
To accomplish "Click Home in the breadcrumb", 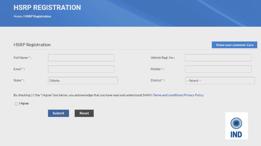I will click(18, 16).
